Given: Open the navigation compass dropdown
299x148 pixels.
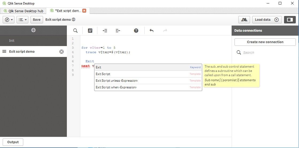Looking at the screenshot, I should pyautogui.click(x=9, y=19).
